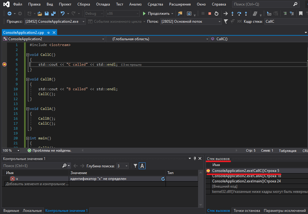Open the zoom level 100 % dropdown
This screenshot has height=214, width=308.
click(18, 151)
